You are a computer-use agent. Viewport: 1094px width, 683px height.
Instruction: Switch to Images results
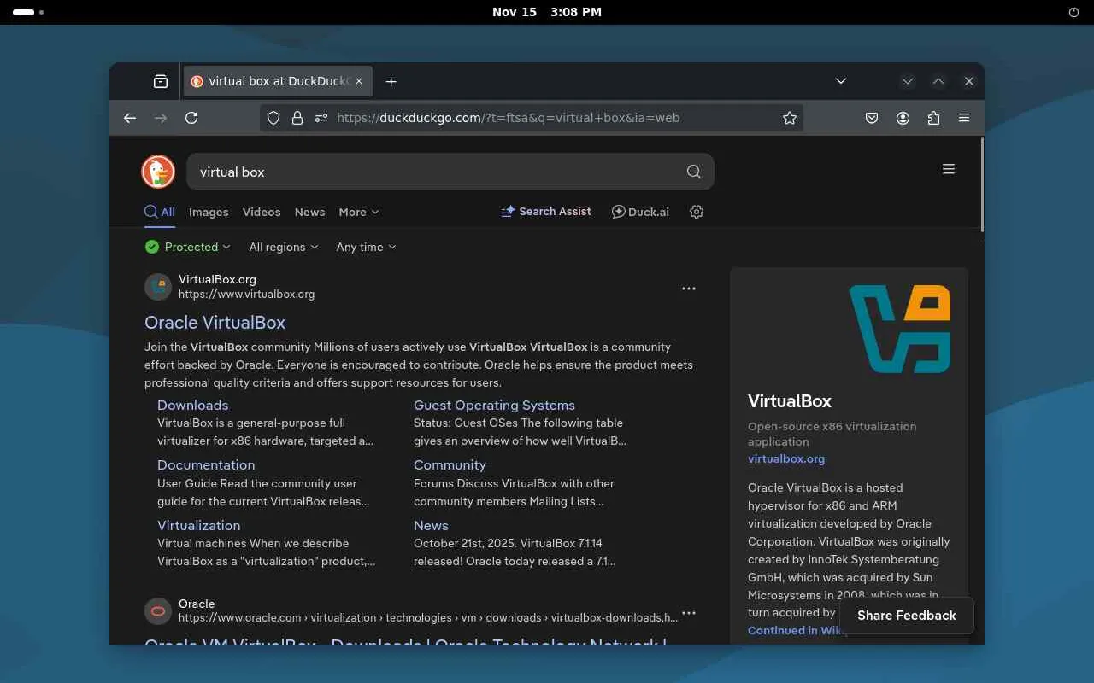[x=209, y=212]
